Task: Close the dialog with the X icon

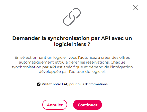Action: (x=136, y=8)
